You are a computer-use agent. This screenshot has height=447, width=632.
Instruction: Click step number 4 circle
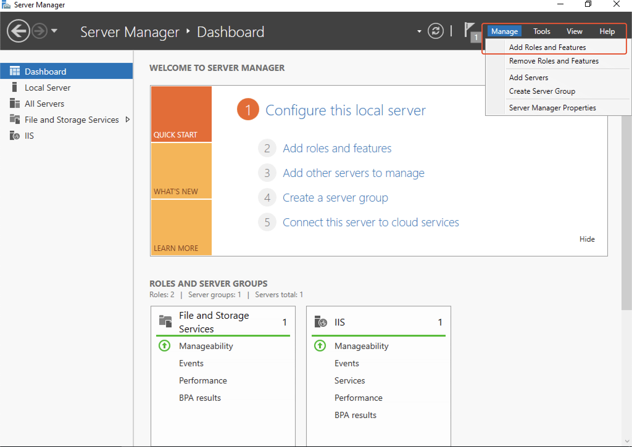click(267, 198)
